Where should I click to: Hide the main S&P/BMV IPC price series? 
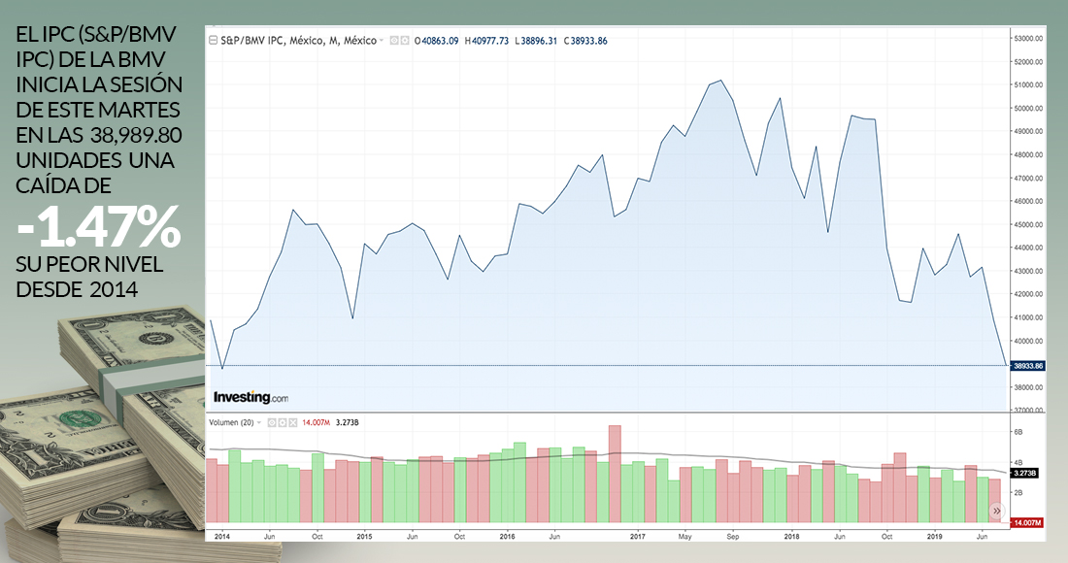(x=394, y=41)
